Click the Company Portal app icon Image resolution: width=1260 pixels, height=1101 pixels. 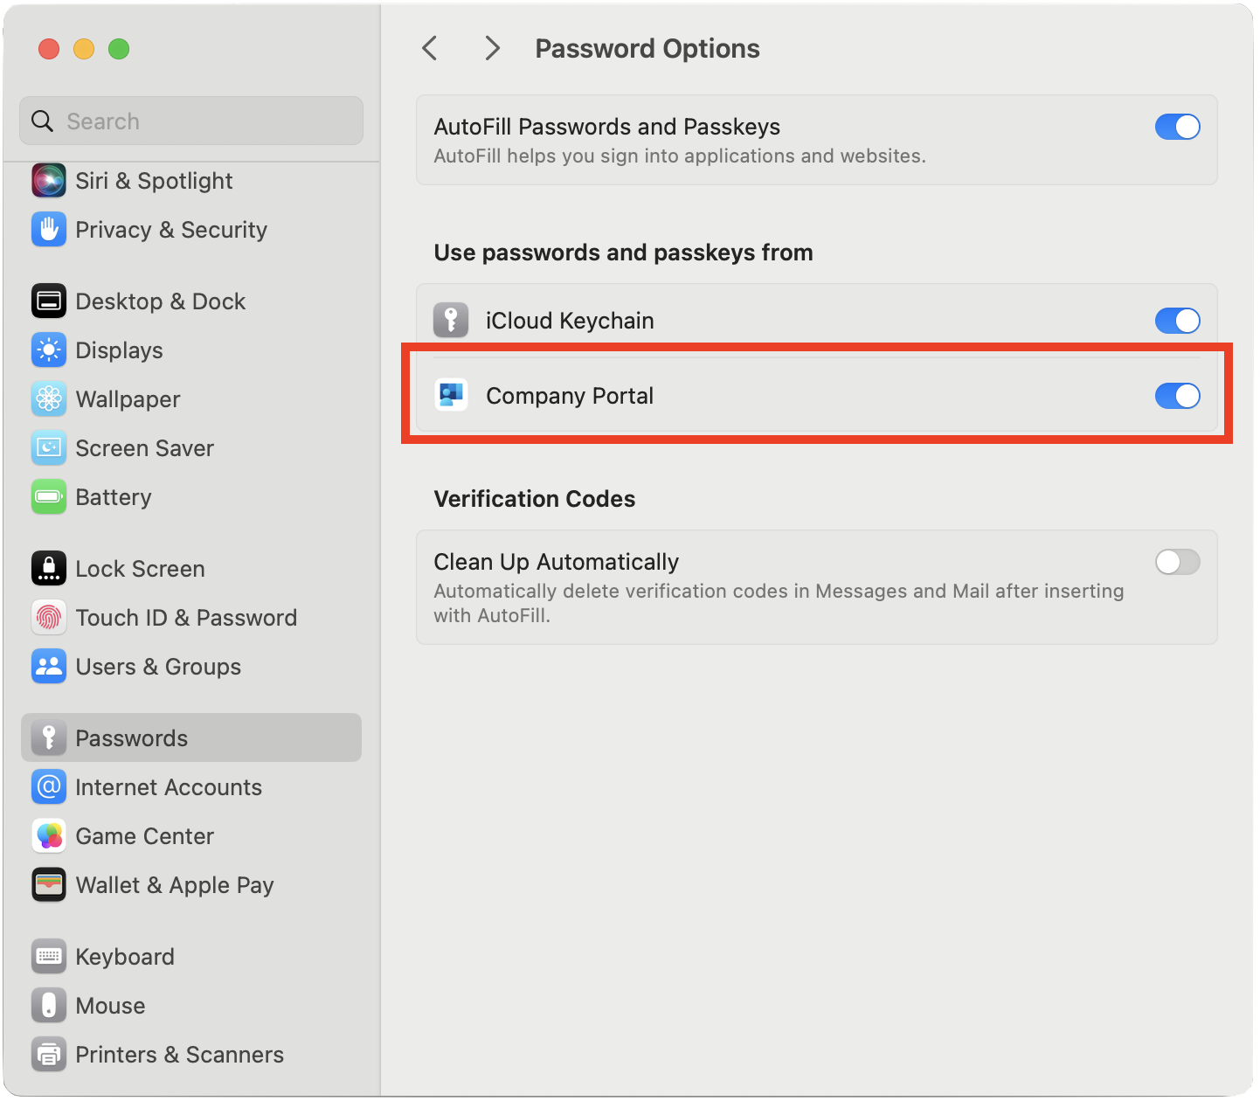(452, 396)
